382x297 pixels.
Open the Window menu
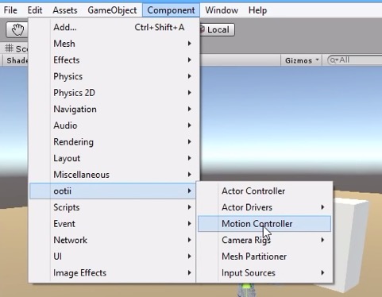pyautogui.click(x=222, y=10)
